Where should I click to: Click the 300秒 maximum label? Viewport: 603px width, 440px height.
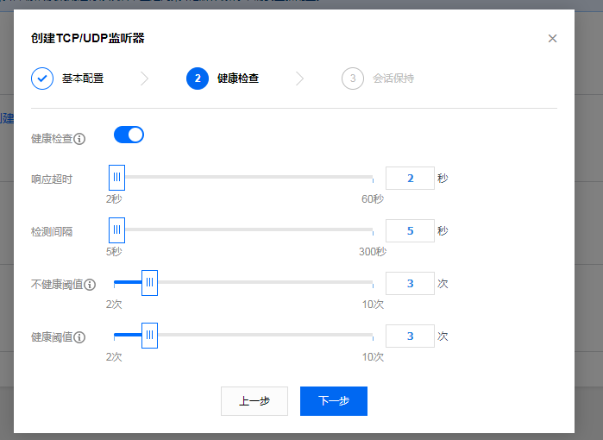pyautogui.click(x=373, y=252)
